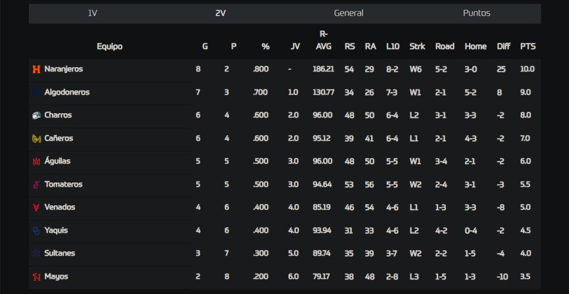Click the Águilas team logo
Screen dimensions: 569x294
tap(36, 161)
